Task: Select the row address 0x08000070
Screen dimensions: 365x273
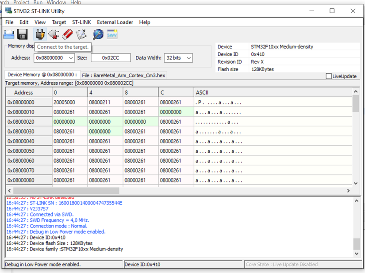Action: click(x=29, y=171)
